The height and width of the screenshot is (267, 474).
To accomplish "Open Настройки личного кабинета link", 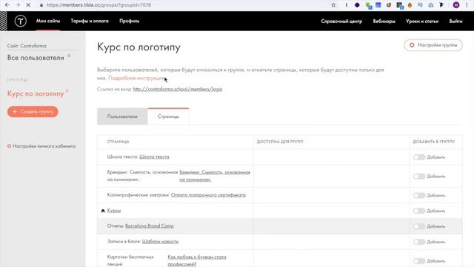I will pyautogui.click(x=41, y=146).
